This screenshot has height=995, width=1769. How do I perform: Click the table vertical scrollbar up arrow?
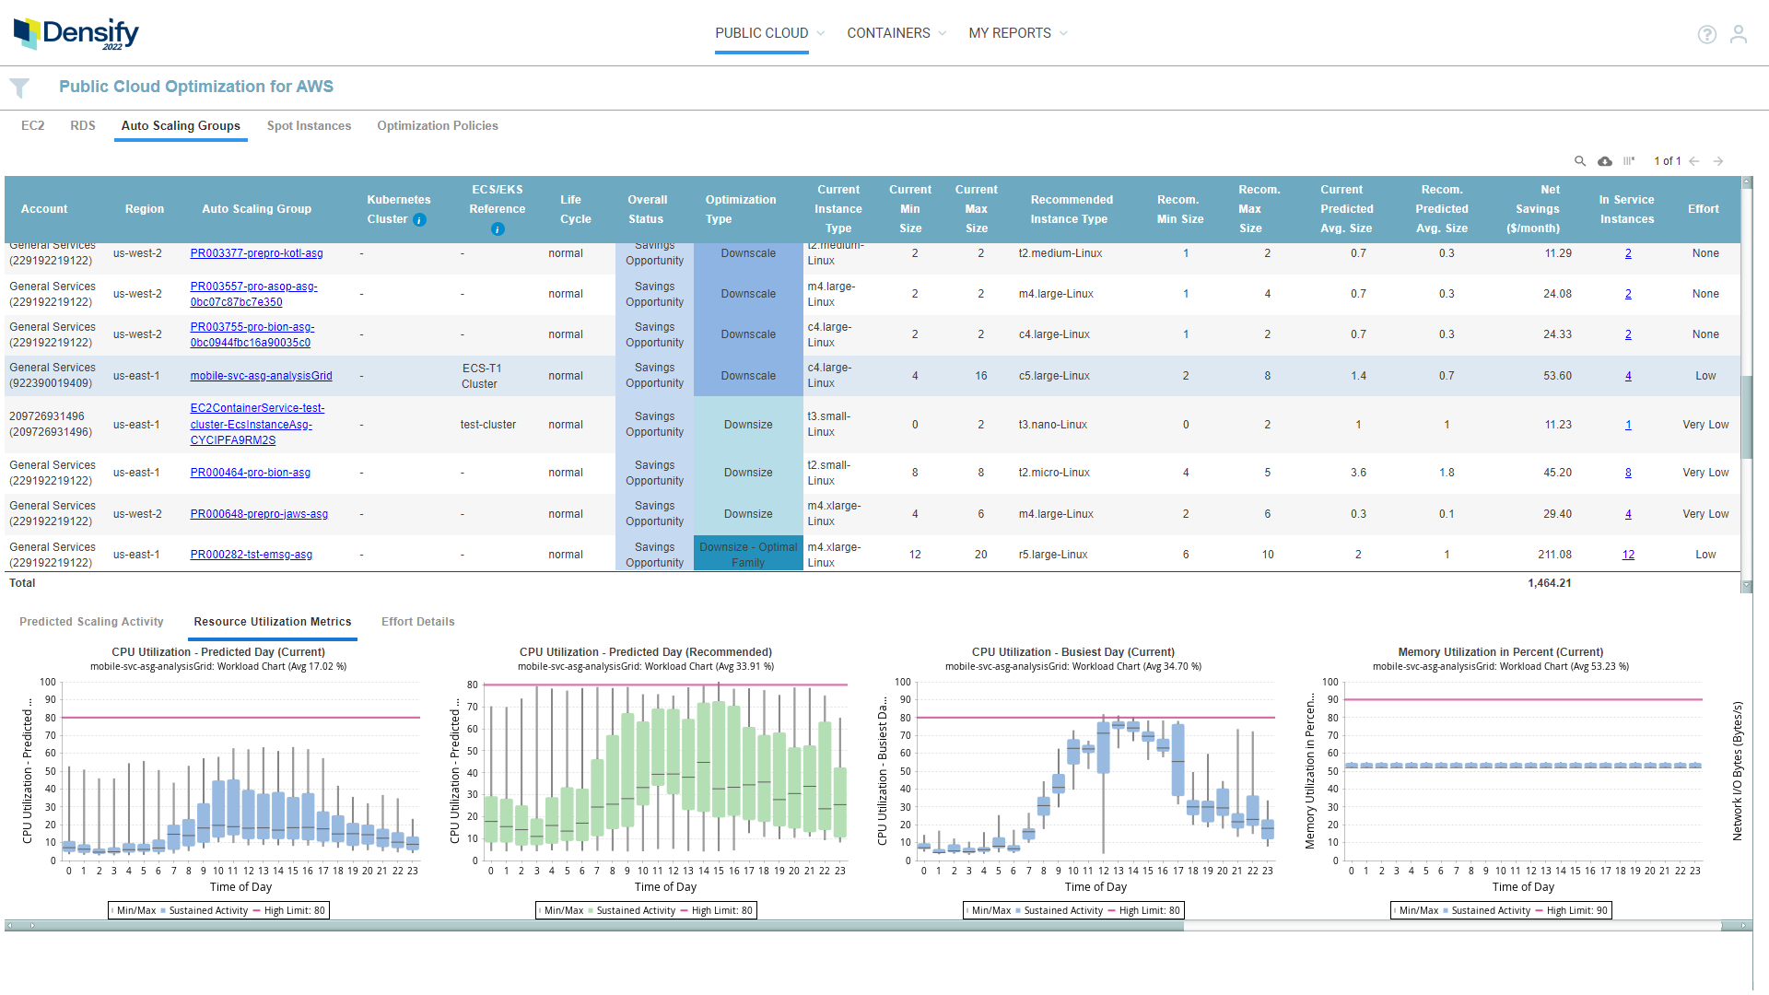[x=1746, y=182]
